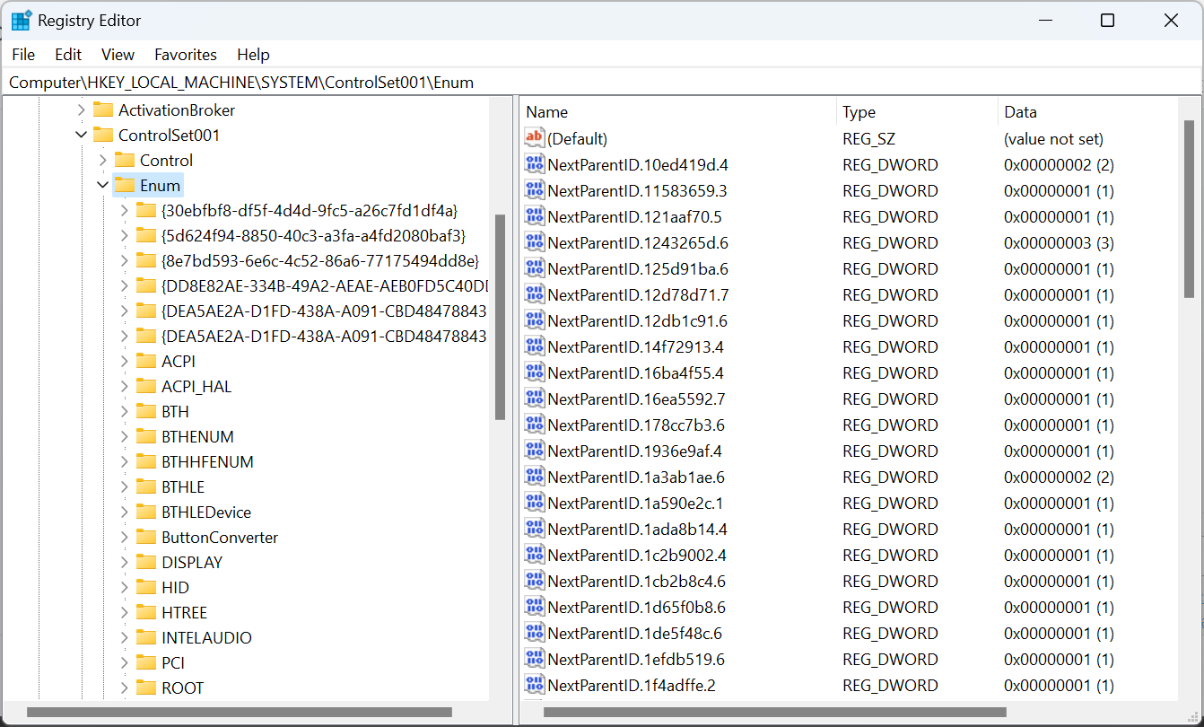Select value NextParentID.1a3ab1ae.6
This screenshot has height=727, width=1204.
point(636,477)
